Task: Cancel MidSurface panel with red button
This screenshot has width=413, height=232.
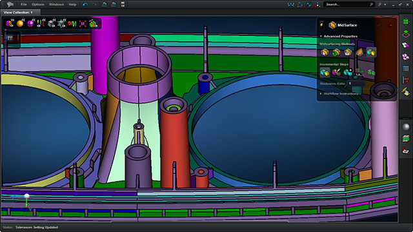Action: (390, 25)
